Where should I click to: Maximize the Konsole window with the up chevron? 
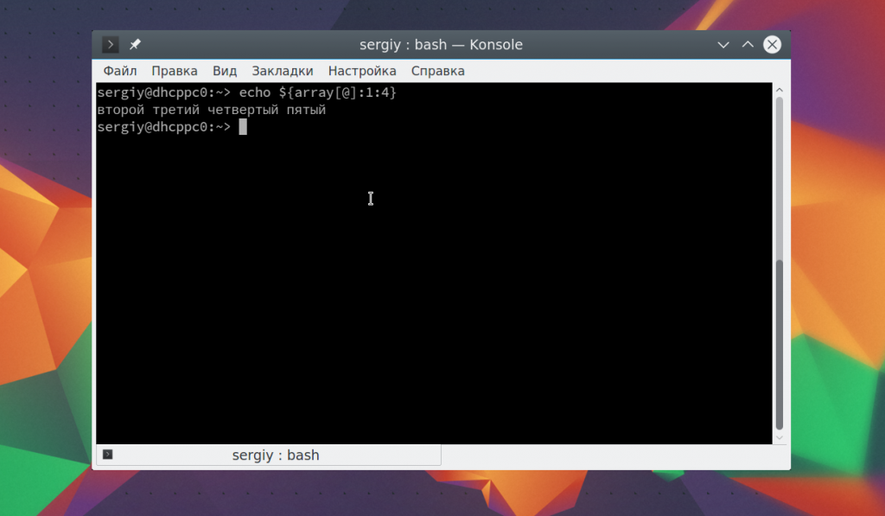pyautogui.click(x=748, y=45)
